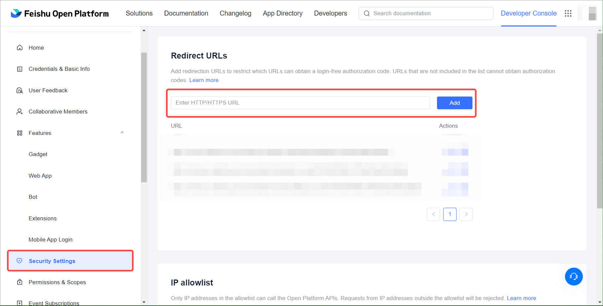Focus the Enter HTTP/HTTPS URL field
Viewport: 603px width, 306px height.
click(x=300, y=103)
